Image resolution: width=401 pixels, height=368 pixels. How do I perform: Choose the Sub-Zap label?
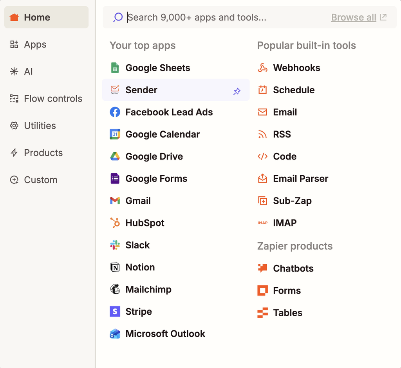[292, 201]
